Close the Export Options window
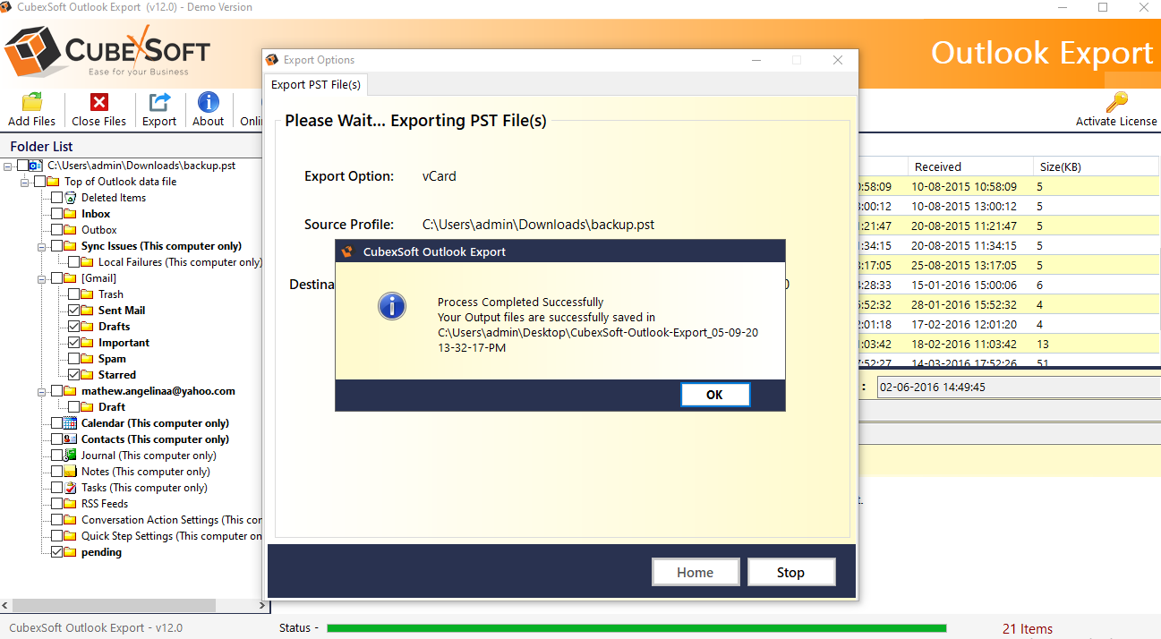This screenshot has height=639, width=1161. coord(838,60)
